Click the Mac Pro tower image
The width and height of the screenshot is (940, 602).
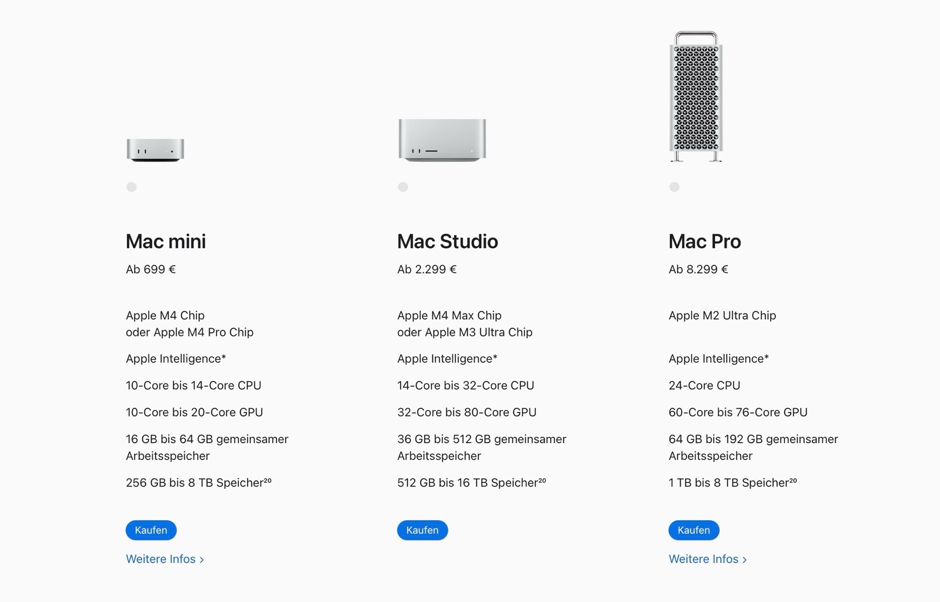pos(696,97)
